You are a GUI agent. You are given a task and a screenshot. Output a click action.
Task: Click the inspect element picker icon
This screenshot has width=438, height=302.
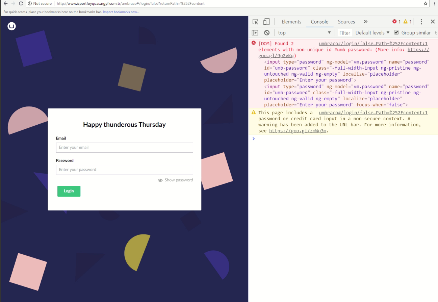pos(255,22)
